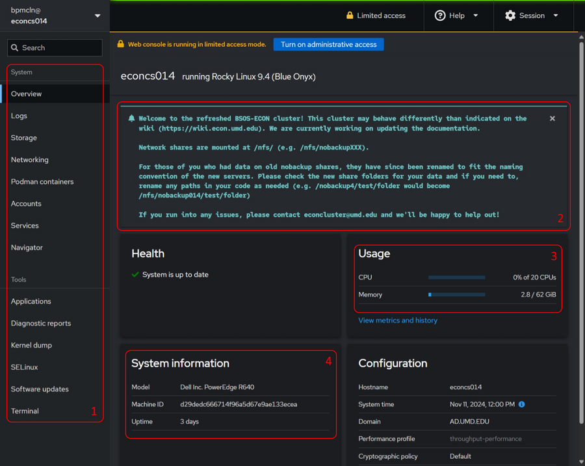Viewport: 585px width, 466px height.
Task: Click the System is up to date link
Action: click(x=175, y=275)
